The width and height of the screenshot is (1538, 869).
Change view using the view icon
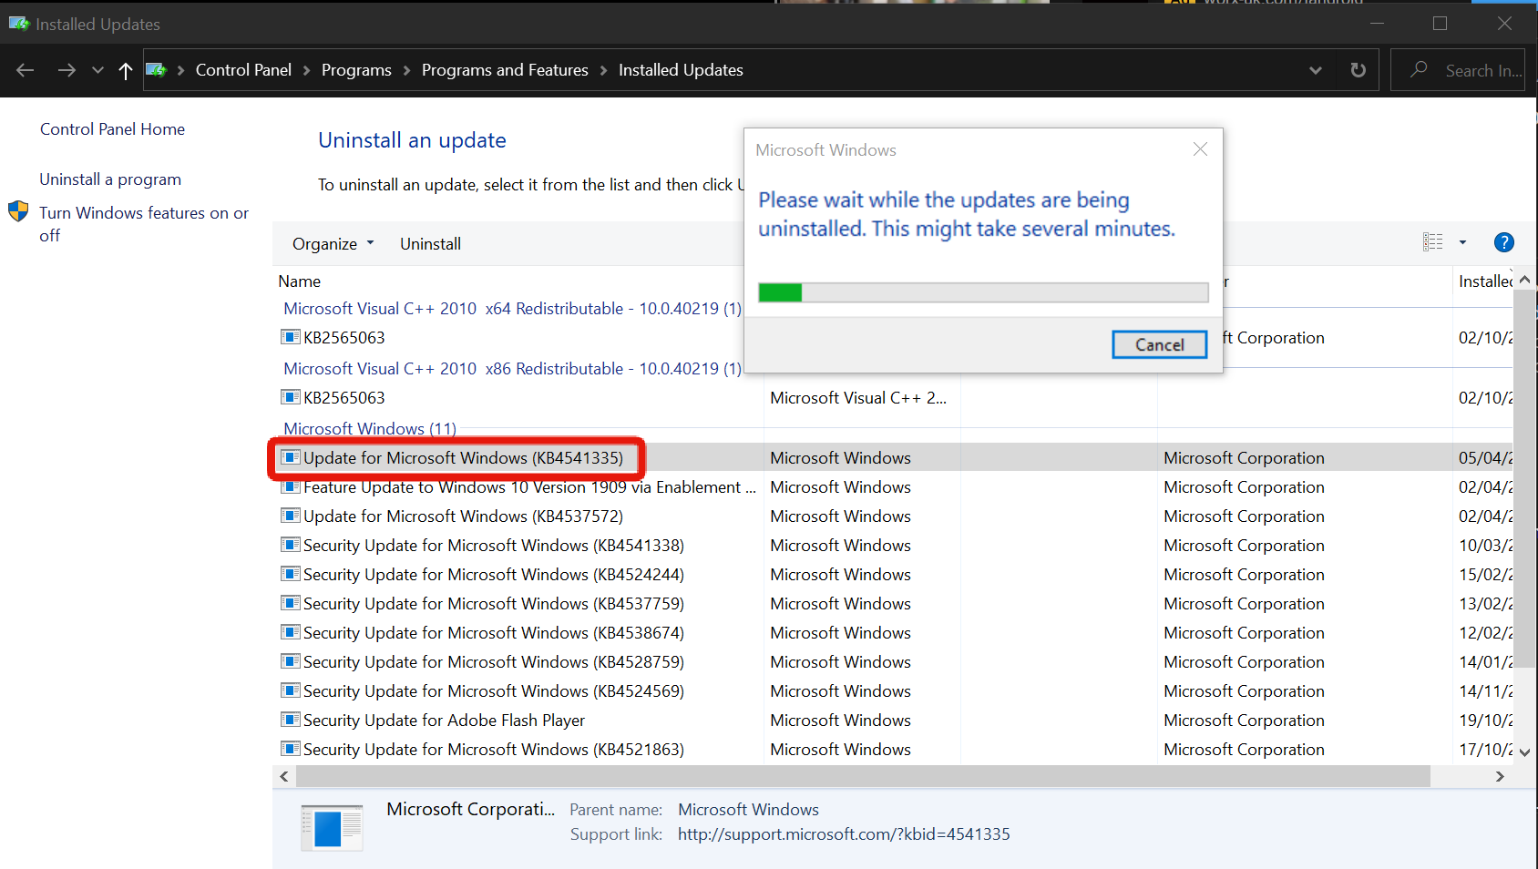(1432, 242)
